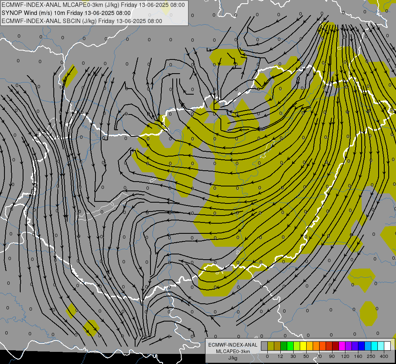Image resolution: width=396 pixels, height=364 pixels.
Task: Click the legend value '12'
Action: click(x=280, y=356)
